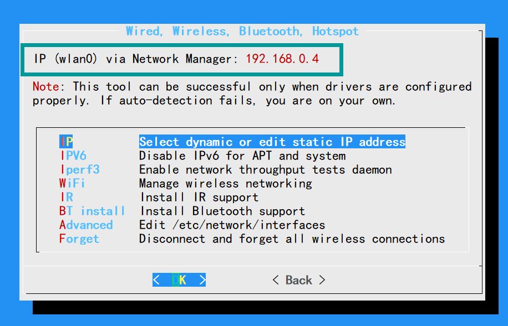Click 'Enable network throughput tests daemon' description
Image resolution: width=508 pixels, height=326 pixels.
pyautogui.click(x=265, y=169)
